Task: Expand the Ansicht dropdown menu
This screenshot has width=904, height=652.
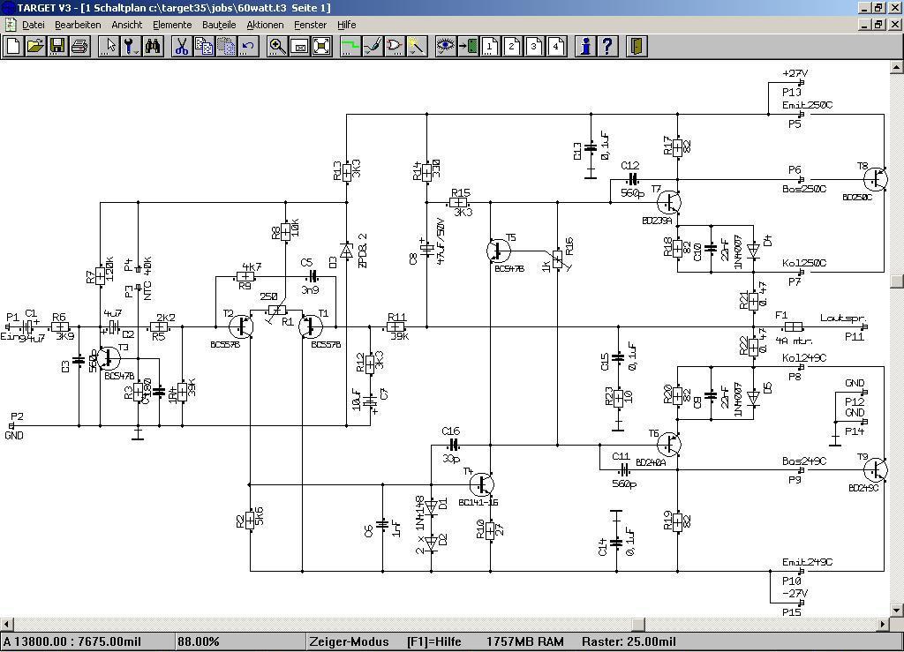Action: click(127, 25)
